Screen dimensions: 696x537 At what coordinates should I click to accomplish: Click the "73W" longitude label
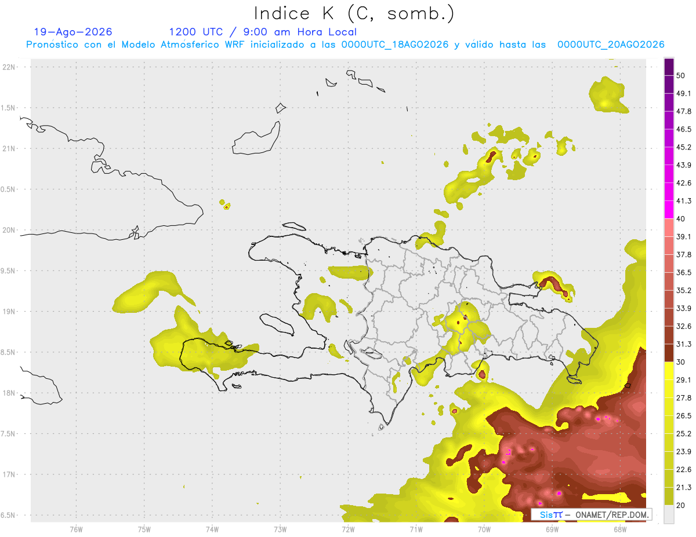point(280,529)
